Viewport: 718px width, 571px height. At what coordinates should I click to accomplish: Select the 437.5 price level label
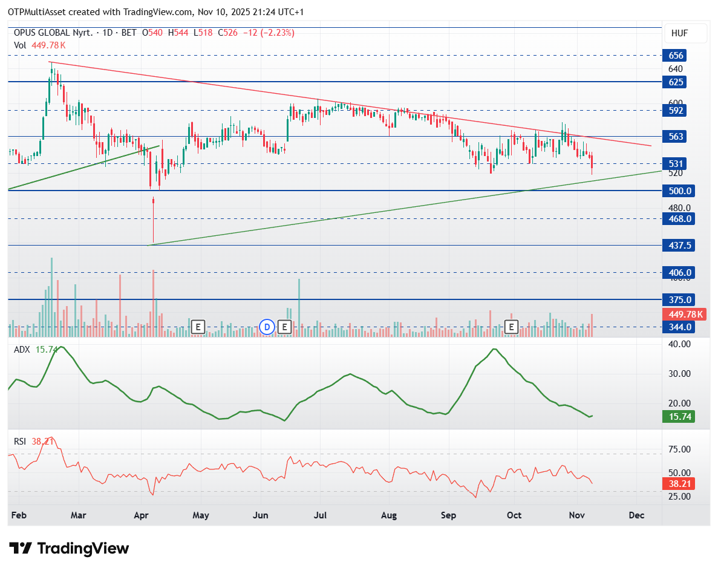click(x=678, y=246)
